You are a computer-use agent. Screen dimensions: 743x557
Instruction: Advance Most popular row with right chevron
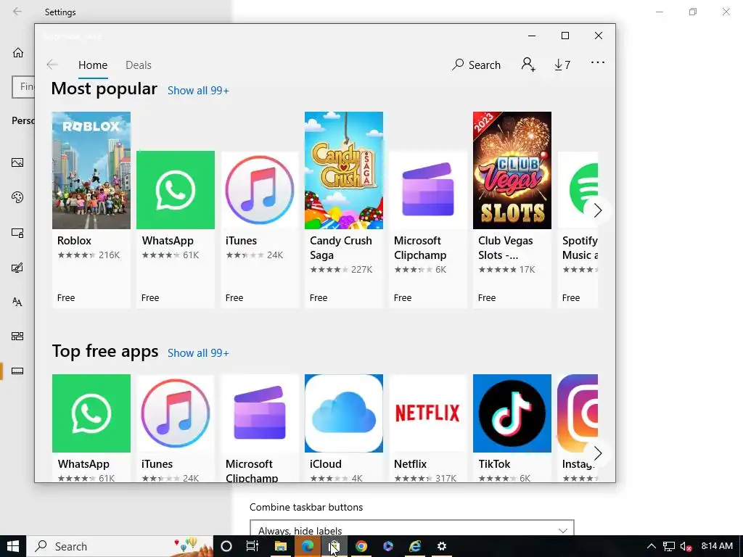tap(598, 210)
